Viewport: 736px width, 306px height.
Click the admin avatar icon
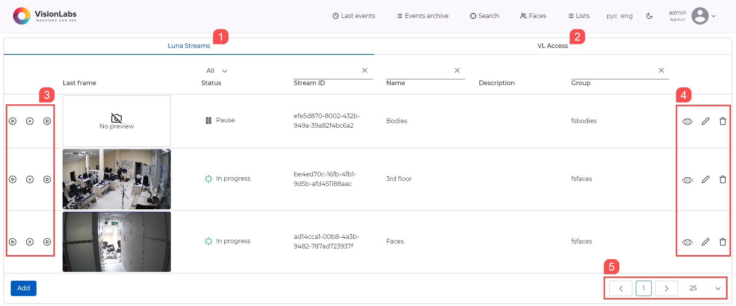pyautogui.click(x=700, y=16)
